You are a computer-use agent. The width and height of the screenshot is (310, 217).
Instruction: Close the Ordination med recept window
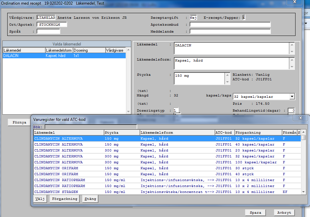(295, 2)
